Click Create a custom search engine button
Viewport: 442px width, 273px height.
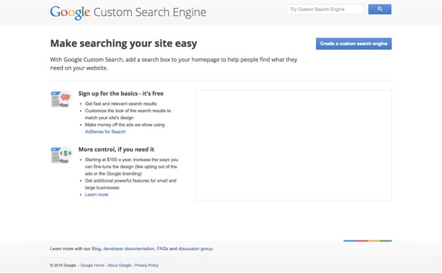(x=353, y=44)
